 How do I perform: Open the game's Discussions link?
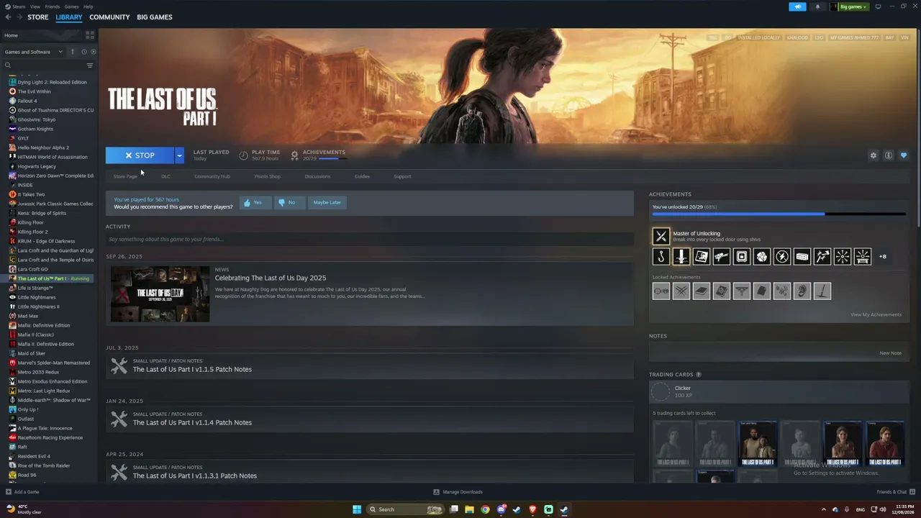[317, 176]
